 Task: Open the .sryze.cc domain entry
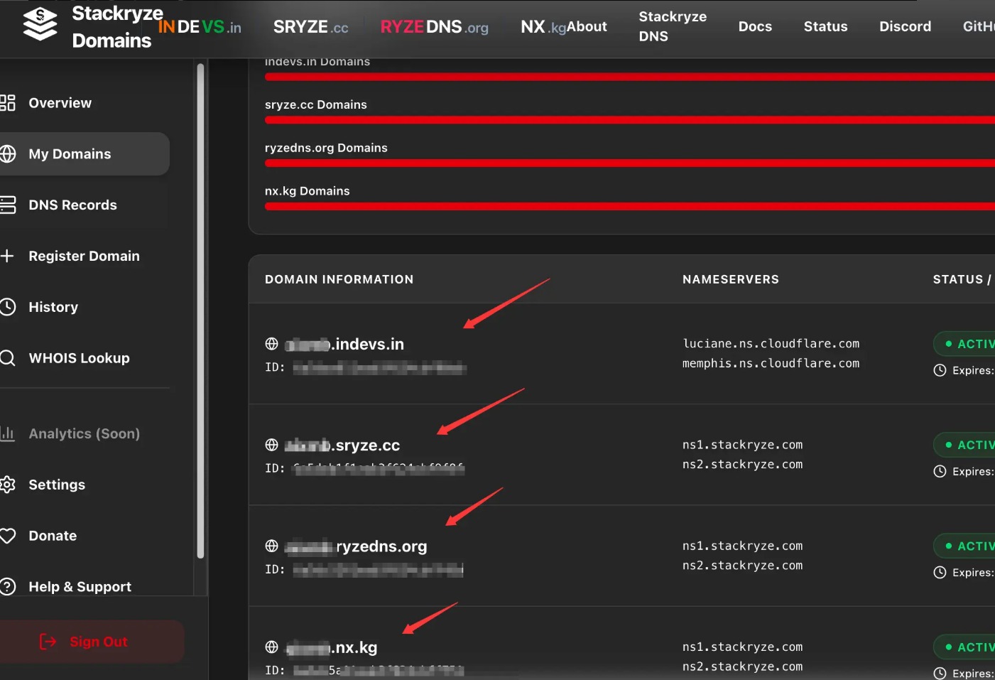pyautogui.click(x=342, y=446)
